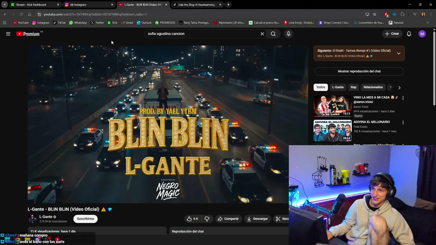The image size is (436, 245).
Task: Bookmark this page with star
Action: click(375, 14)
